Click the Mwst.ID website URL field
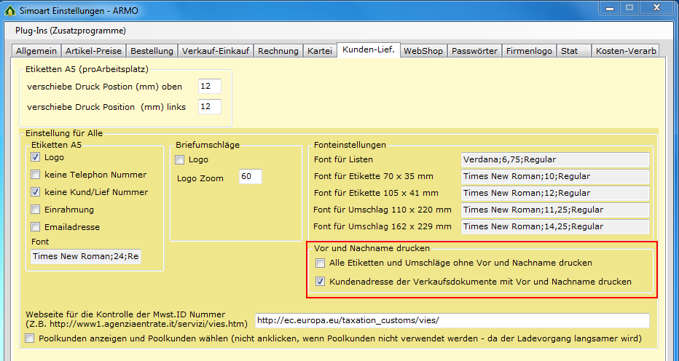 pyautogui.click(x=452, y=321)
